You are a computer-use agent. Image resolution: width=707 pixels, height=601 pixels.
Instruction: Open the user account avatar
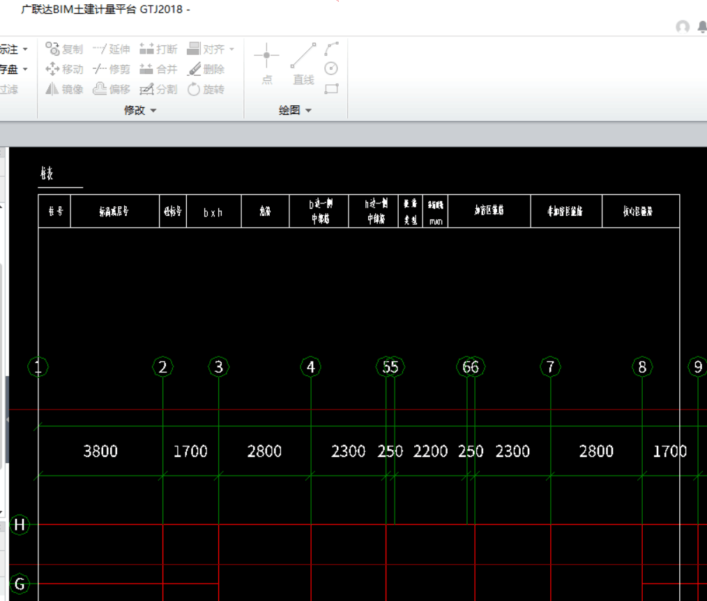point(683,26)
